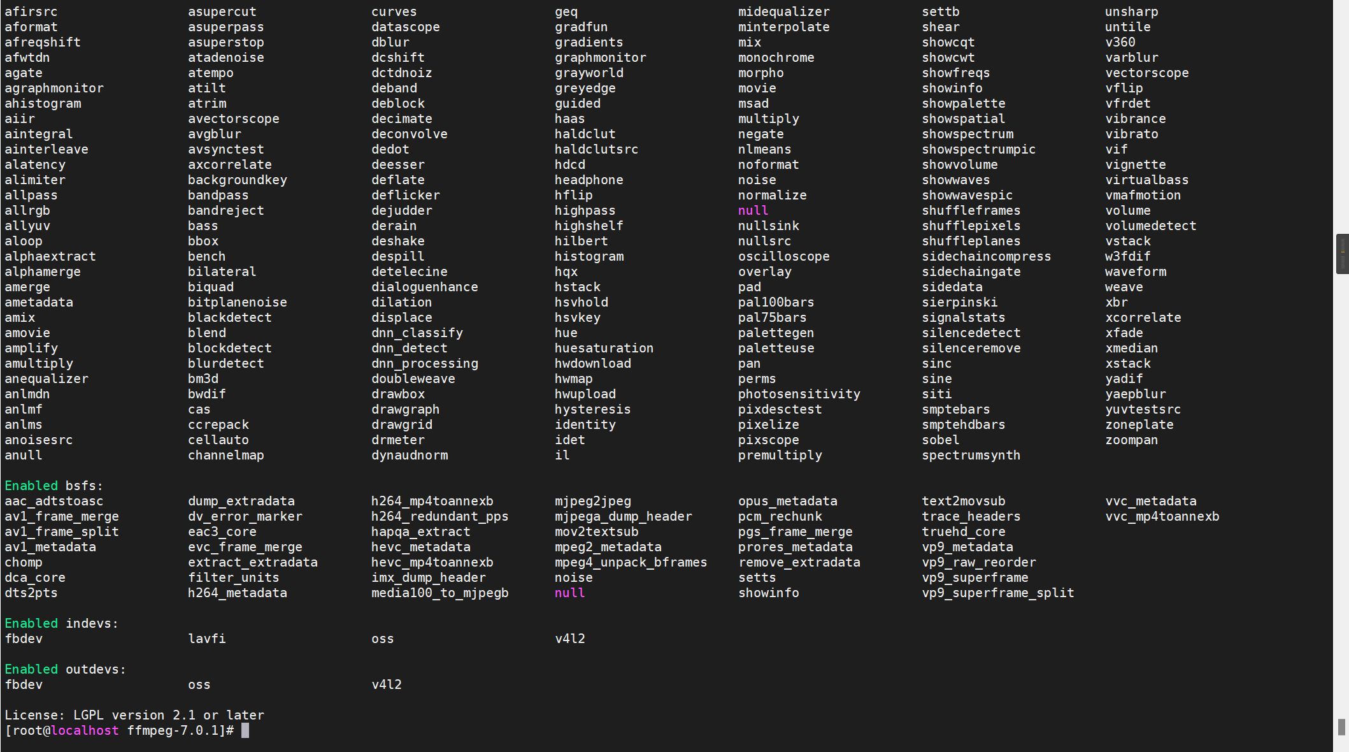Click the 'License: LGPL version 2.1' line
Viewport: 1349px width, 752px height.
tap(134, 715)
